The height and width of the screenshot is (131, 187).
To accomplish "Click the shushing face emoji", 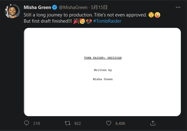I will tap(151, 15).
